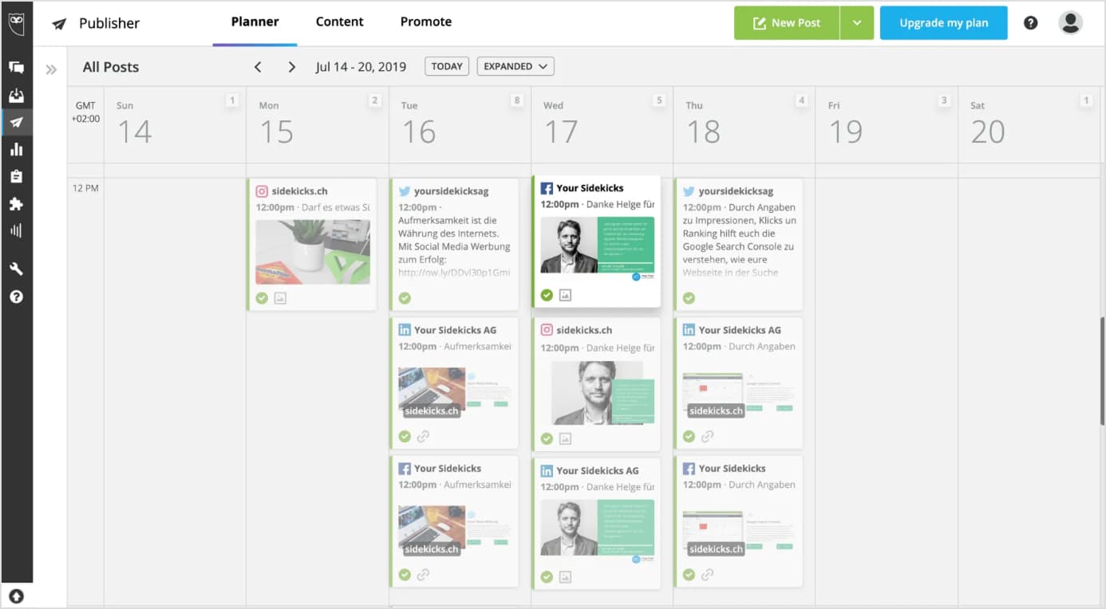Click Thursday post count badge 4
1106x609 pixels.
(801, 100)
